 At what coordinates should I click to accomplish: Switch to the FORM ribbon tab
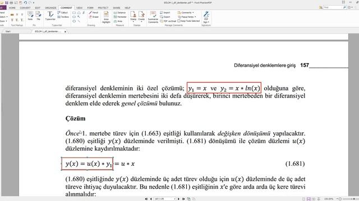(90, 8)
